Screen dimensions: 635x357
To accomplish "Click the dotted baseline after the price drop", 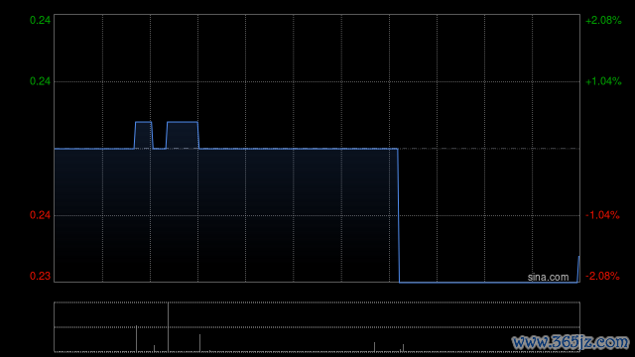I will [489, 149].
